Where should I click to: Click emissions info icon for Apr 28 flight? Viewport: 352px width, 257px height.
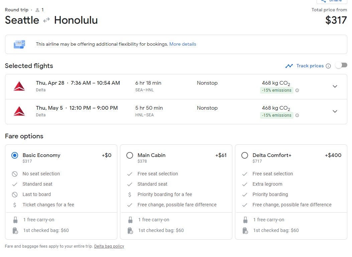297,90
